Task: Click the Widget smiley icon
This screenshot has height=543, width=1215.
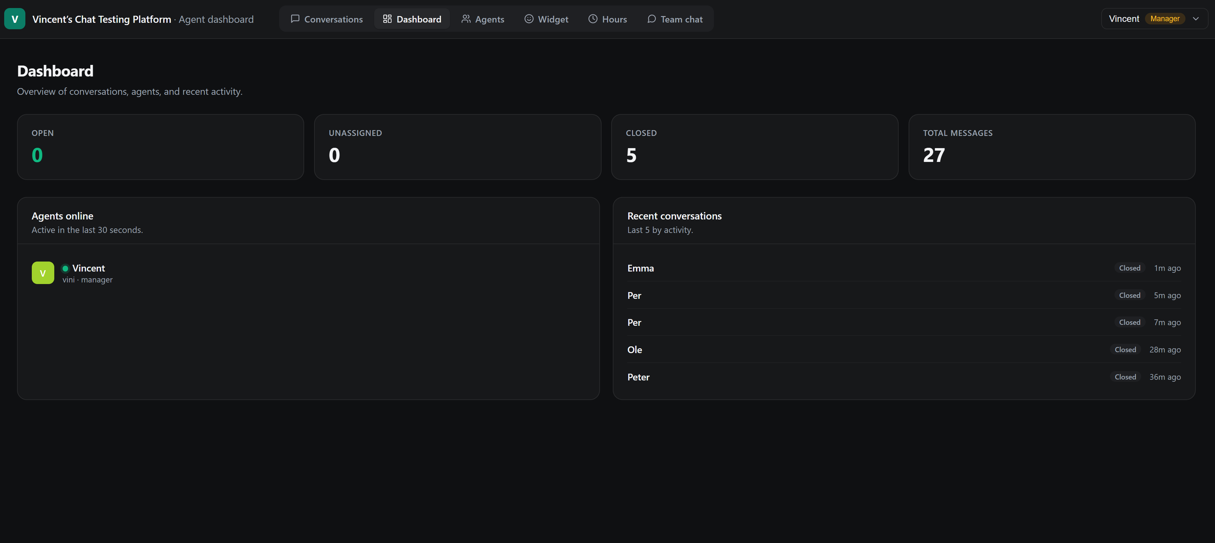Action: click(529, 19)
